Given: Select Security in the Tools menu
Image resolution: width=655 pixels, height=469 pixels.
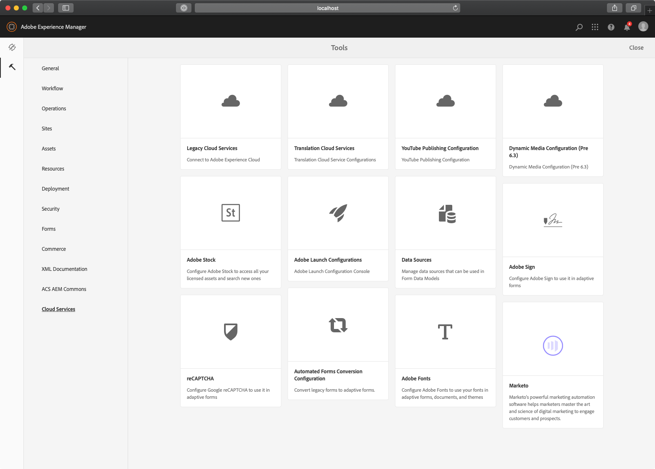Looking at the screenshot, I should (x=51, y=209).
